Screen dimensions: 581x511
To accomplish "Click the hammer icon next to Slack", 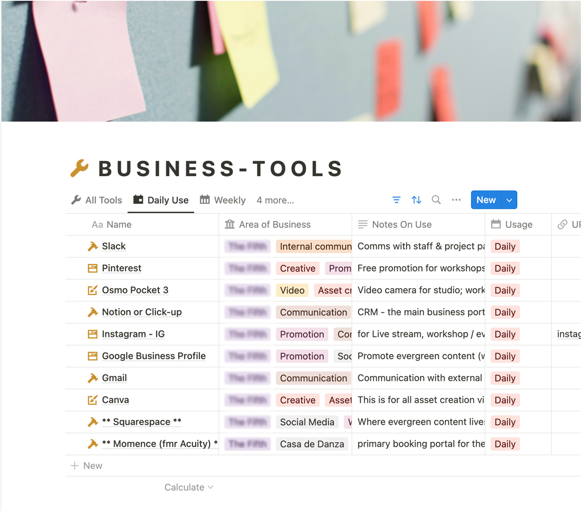I will coord(92,246).
